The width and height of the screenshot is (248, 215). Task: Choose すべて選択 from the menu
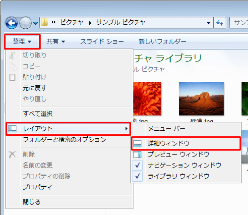(x=69, y=114)
